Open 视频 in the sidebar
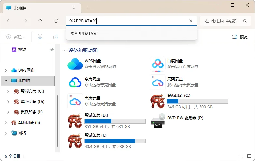Image resolution: width=255 pixels, height=161 pixels. [x=22, y=50]
